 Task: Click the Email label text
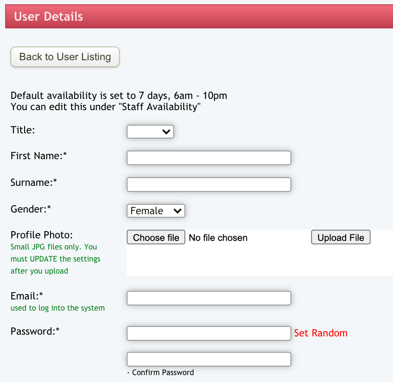tap(27, 296)
